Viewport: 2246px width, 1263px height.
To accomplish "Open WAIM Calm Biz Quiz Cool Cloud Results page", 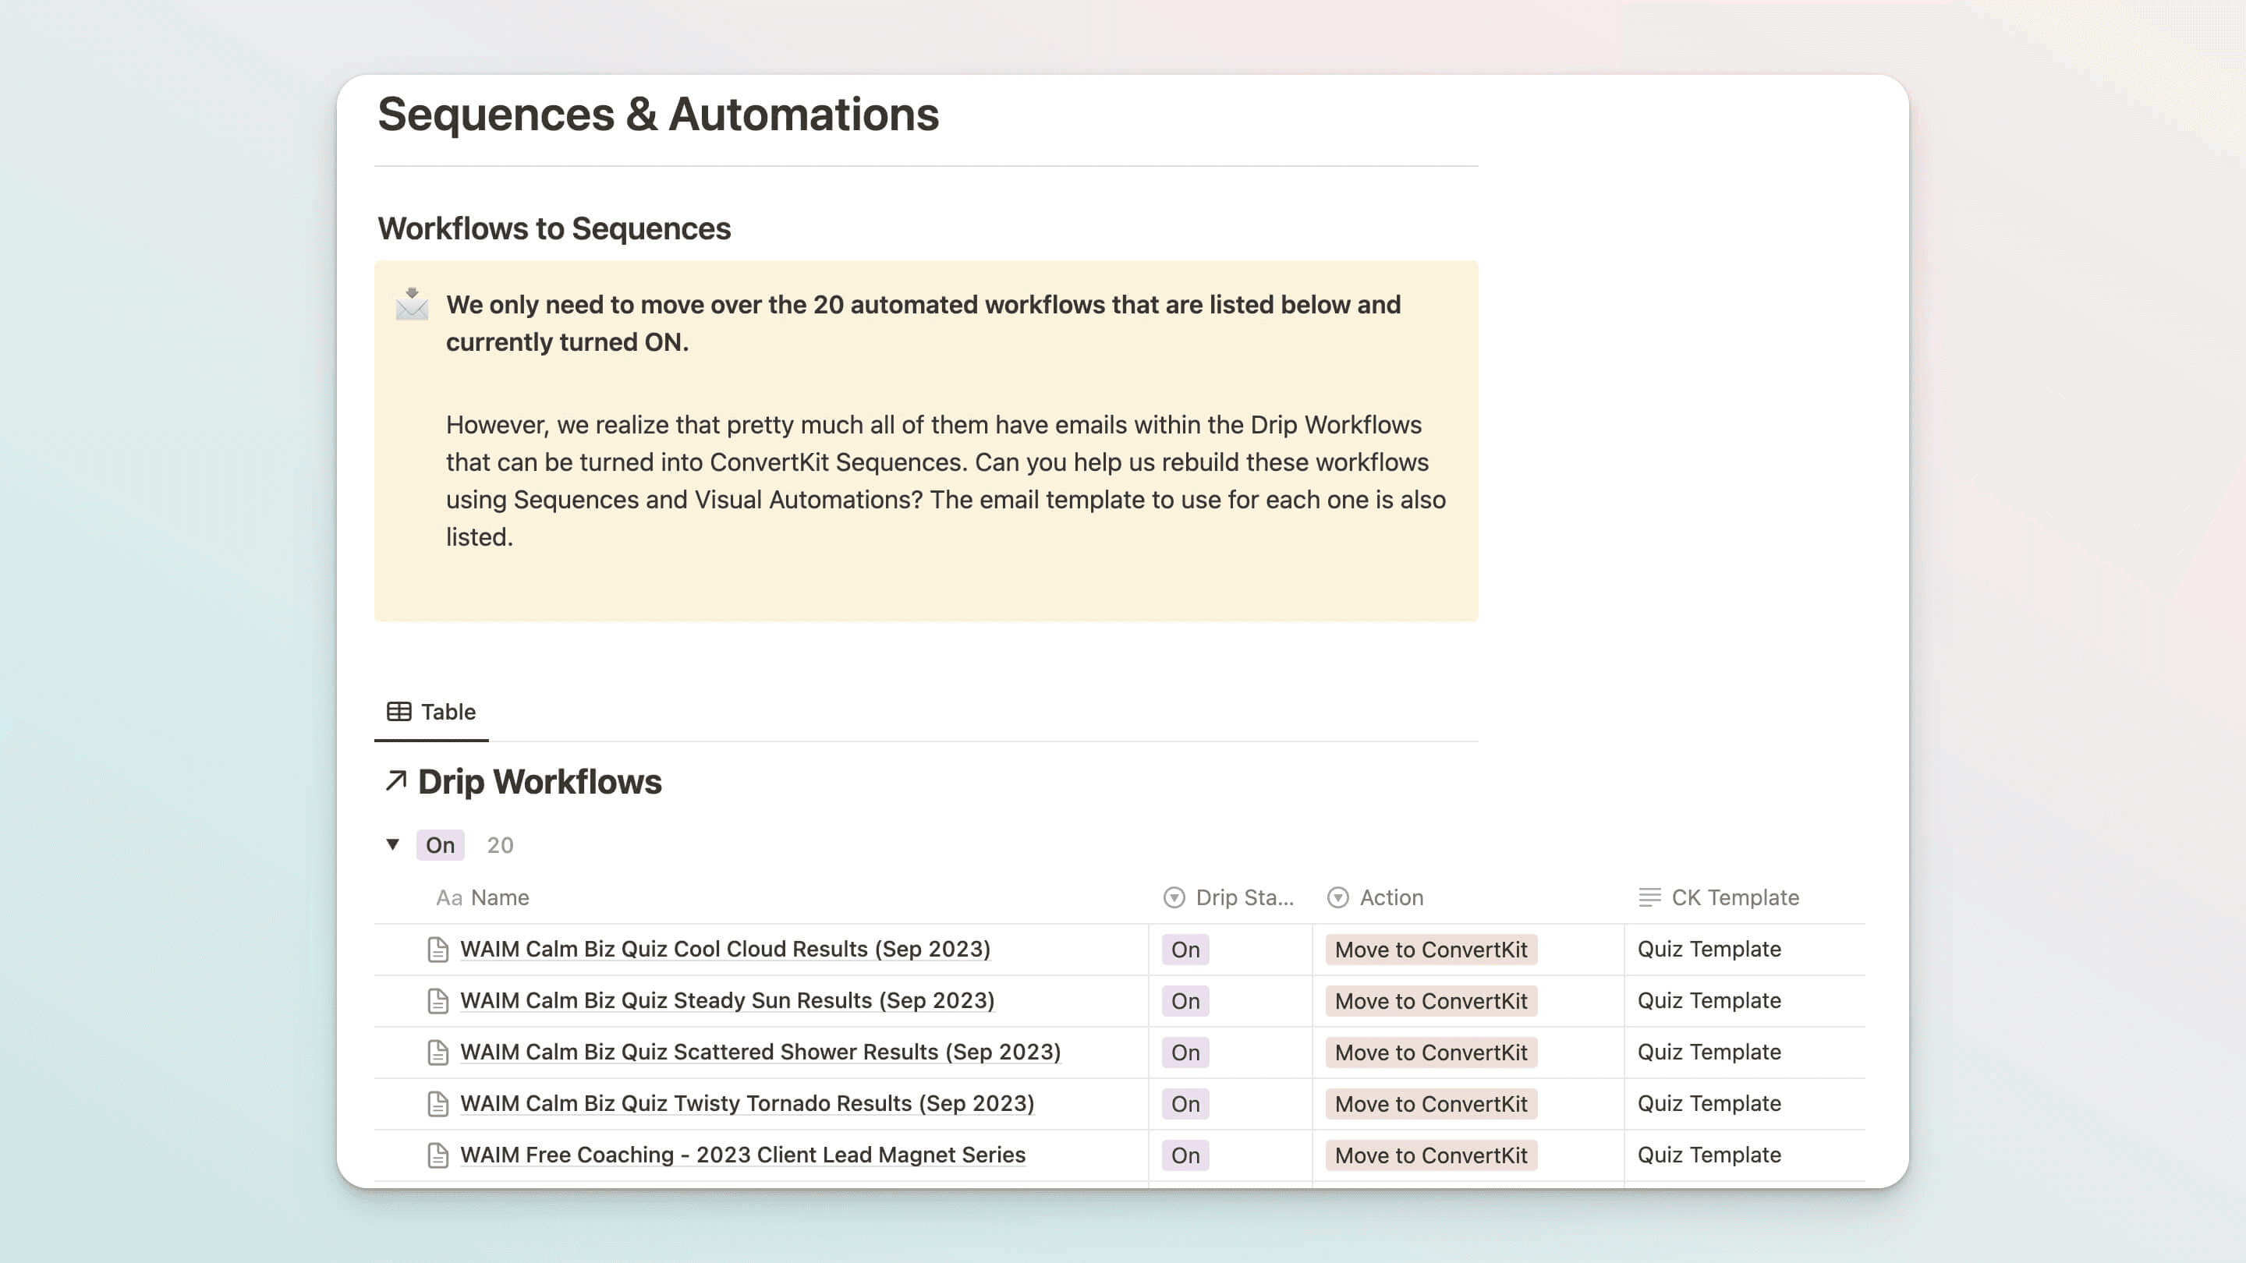I will click(x=724, y=950).
